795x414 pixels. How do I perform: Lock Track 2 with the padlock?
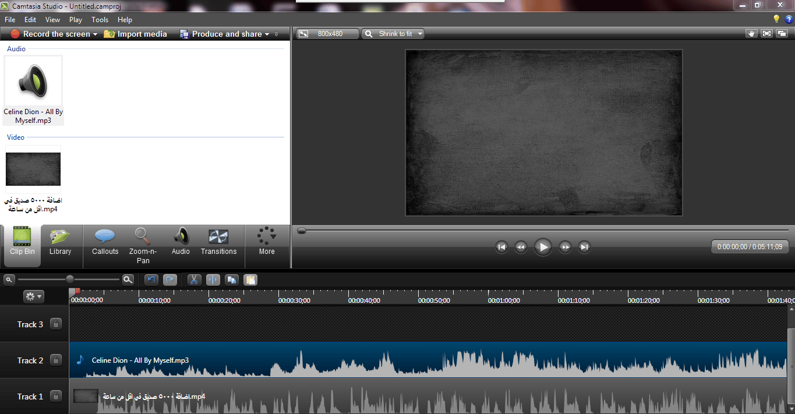[56, 360]
